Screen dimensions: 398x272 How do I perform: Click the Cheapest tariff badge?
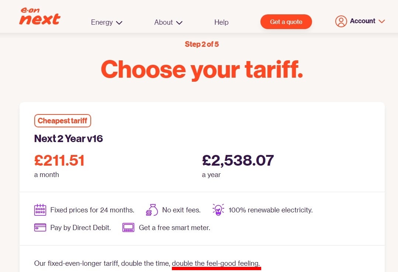pos(62,121)
